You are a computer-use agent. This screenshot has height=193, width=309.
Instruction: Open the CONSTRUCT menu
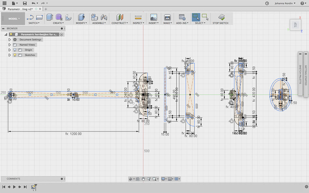pos(119,23)
